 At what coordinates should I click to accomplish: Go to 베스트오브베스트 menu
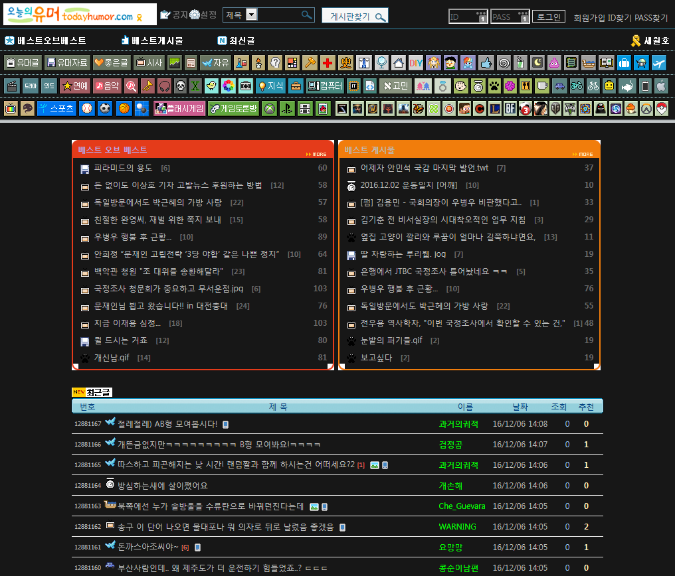click(x=45, y=41)
